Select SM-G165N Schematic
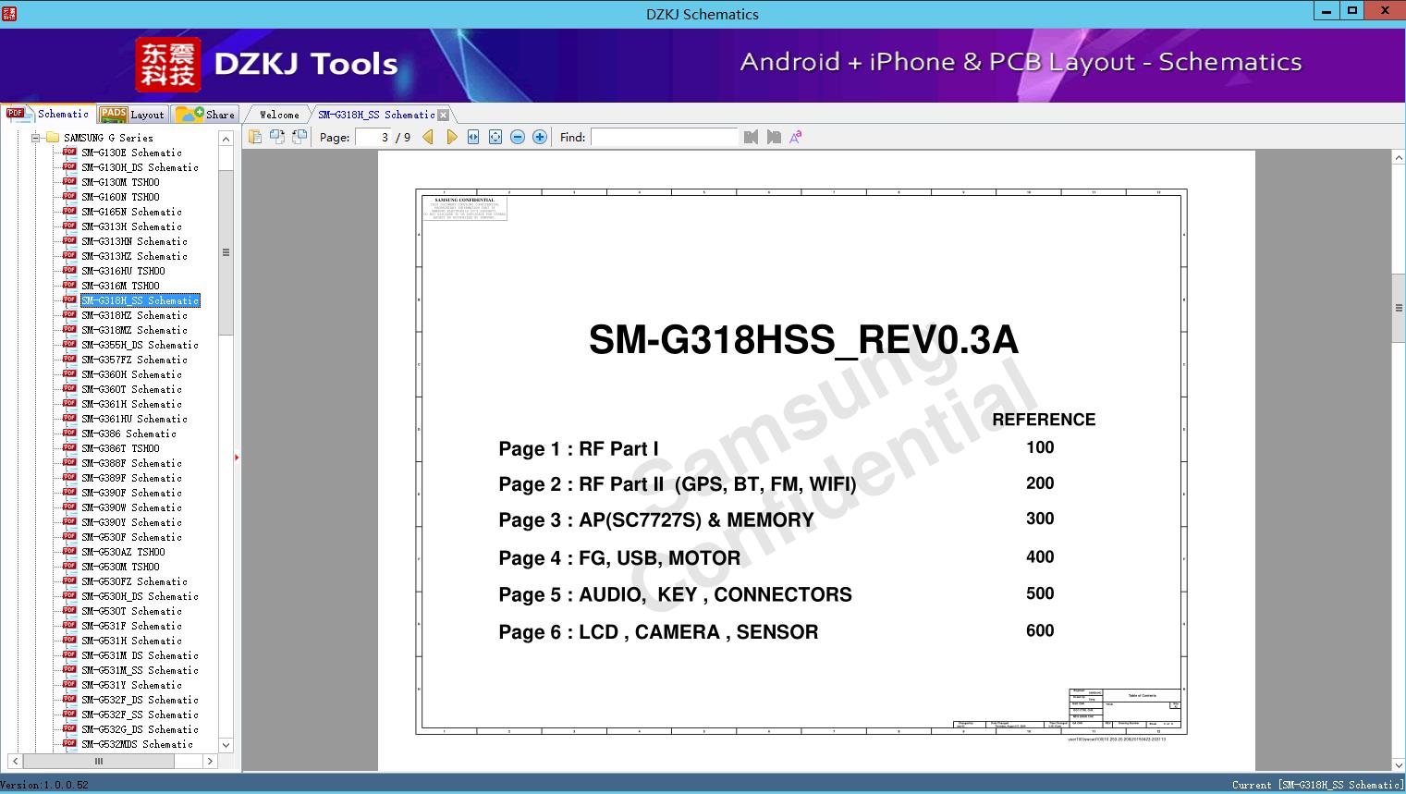The image size is (1406, 794). [131, 212]
